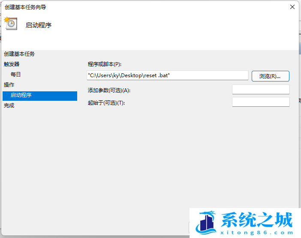301x238 pixels.
Task: Click the xitong86.com watermark text
Action: [257, 232]
